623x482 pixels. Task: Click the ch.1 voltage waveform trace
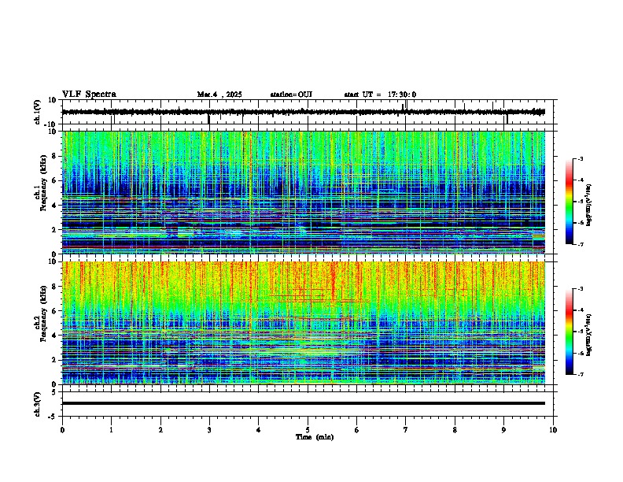[304, 112]
